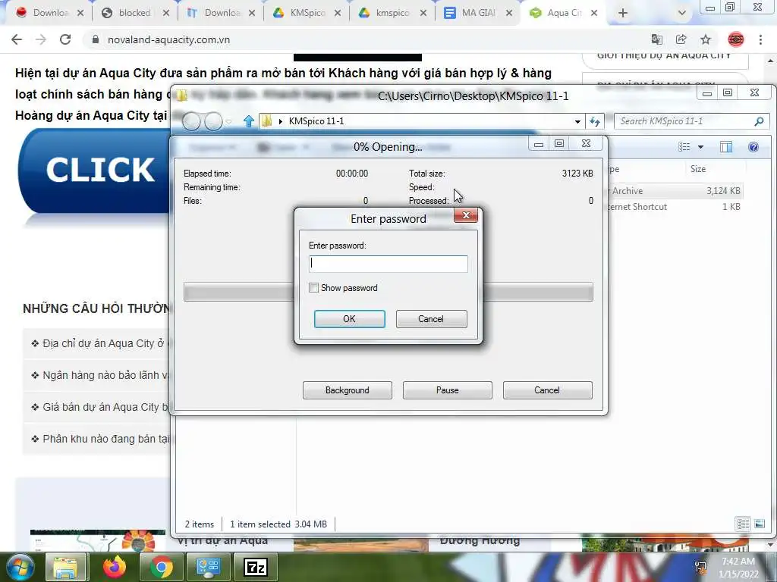Screen dimensions: 777x582
Task: Select the Internet Shortcut 1 KB row
Action: click(675, 207)
